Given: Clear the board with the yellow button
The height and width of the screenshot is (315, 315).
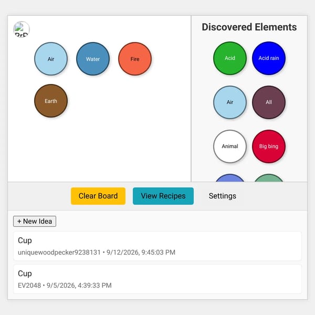Looking at the screenshot, I should 98,196.
